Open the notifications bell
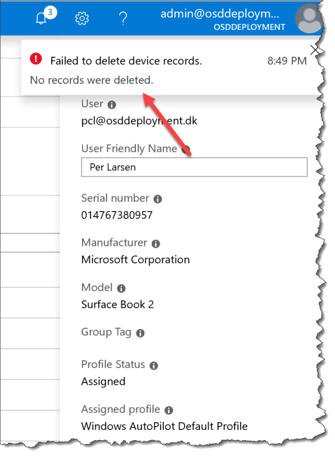 click(x=41, y=19)
